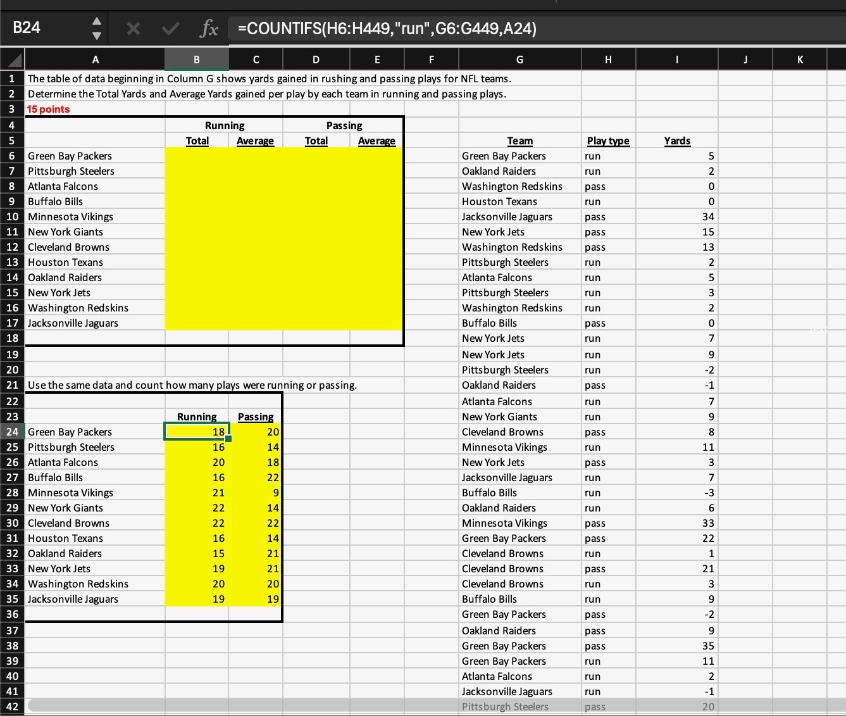Select column header G
The image size is (846, 716).
tap(519, 59)
